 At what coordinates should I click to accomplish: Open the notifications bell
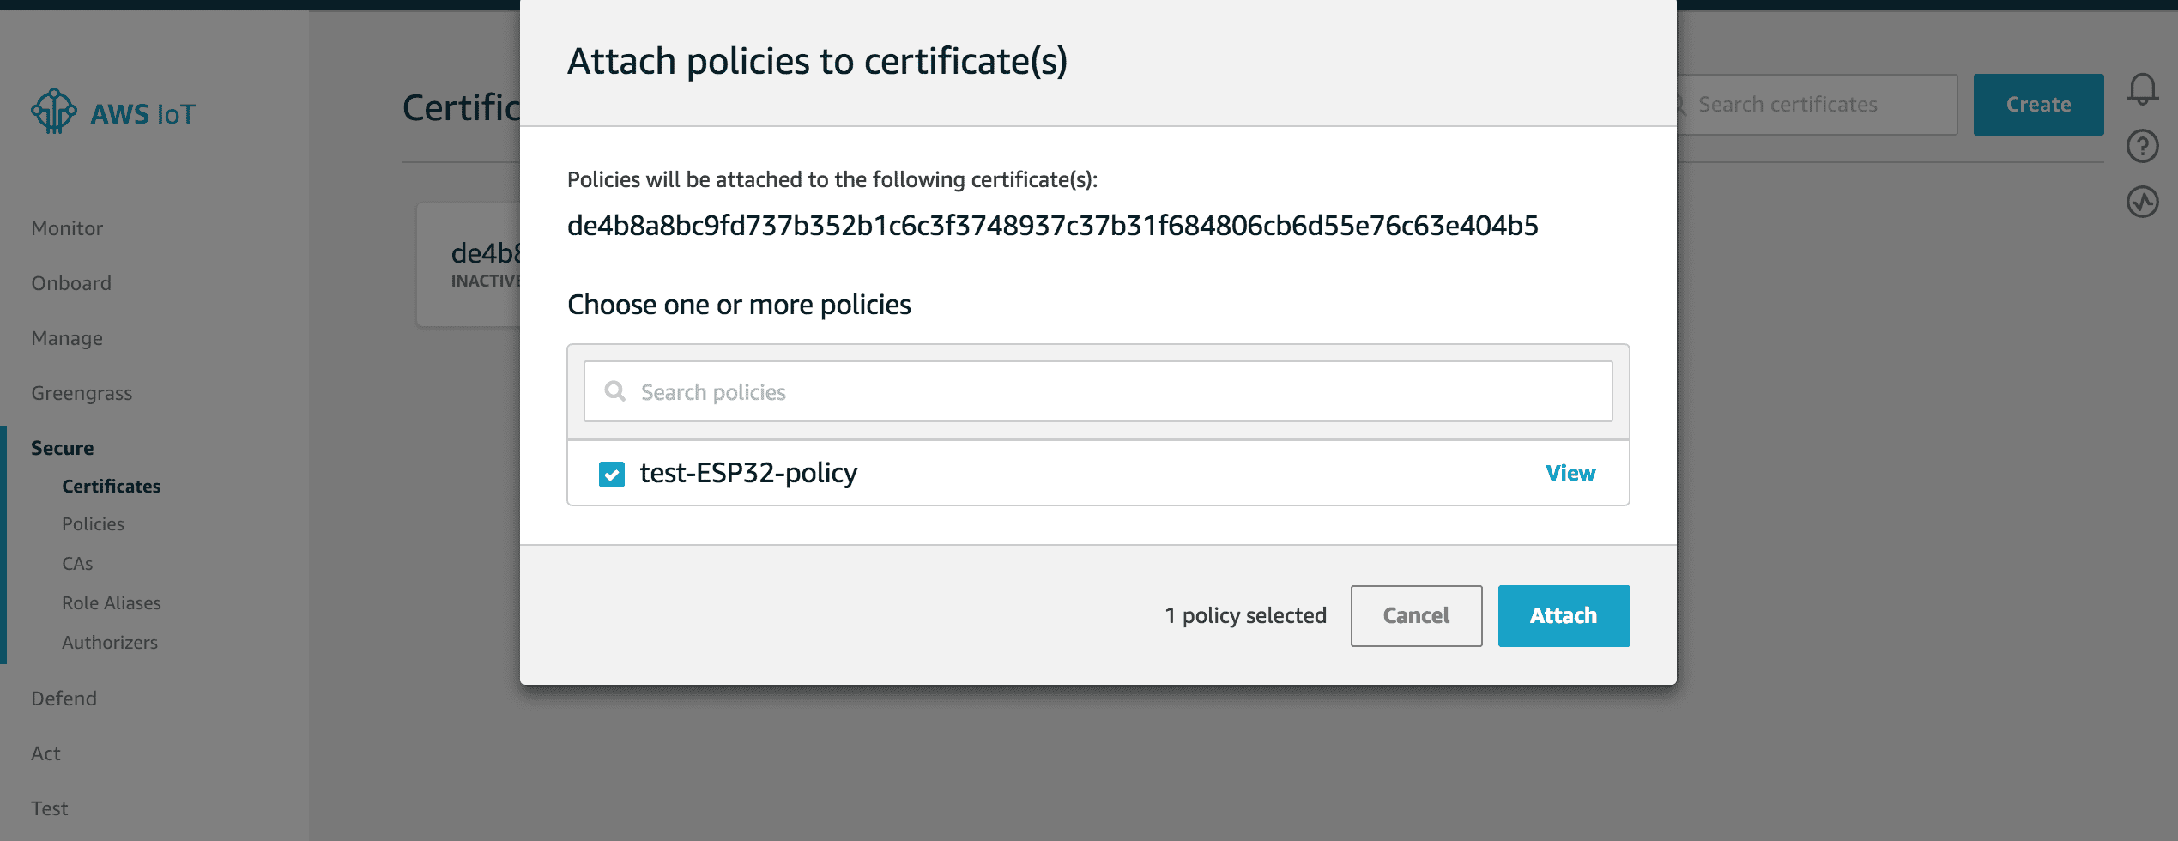tap(2145, 88)
